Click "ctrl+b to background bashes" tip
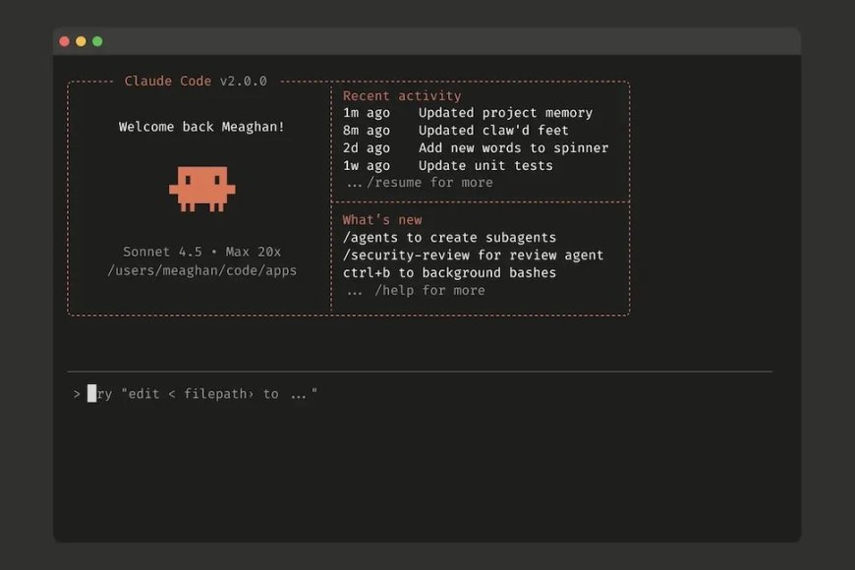 (449, 273)
